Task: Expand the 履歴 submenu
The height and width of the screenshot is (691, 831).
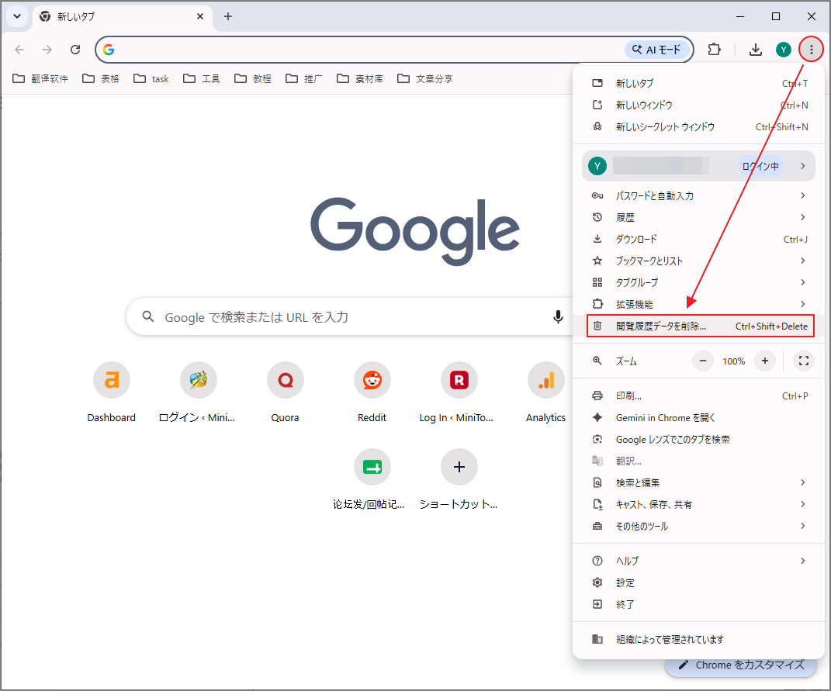Action: pyautogui.click(x=699, y=217)
